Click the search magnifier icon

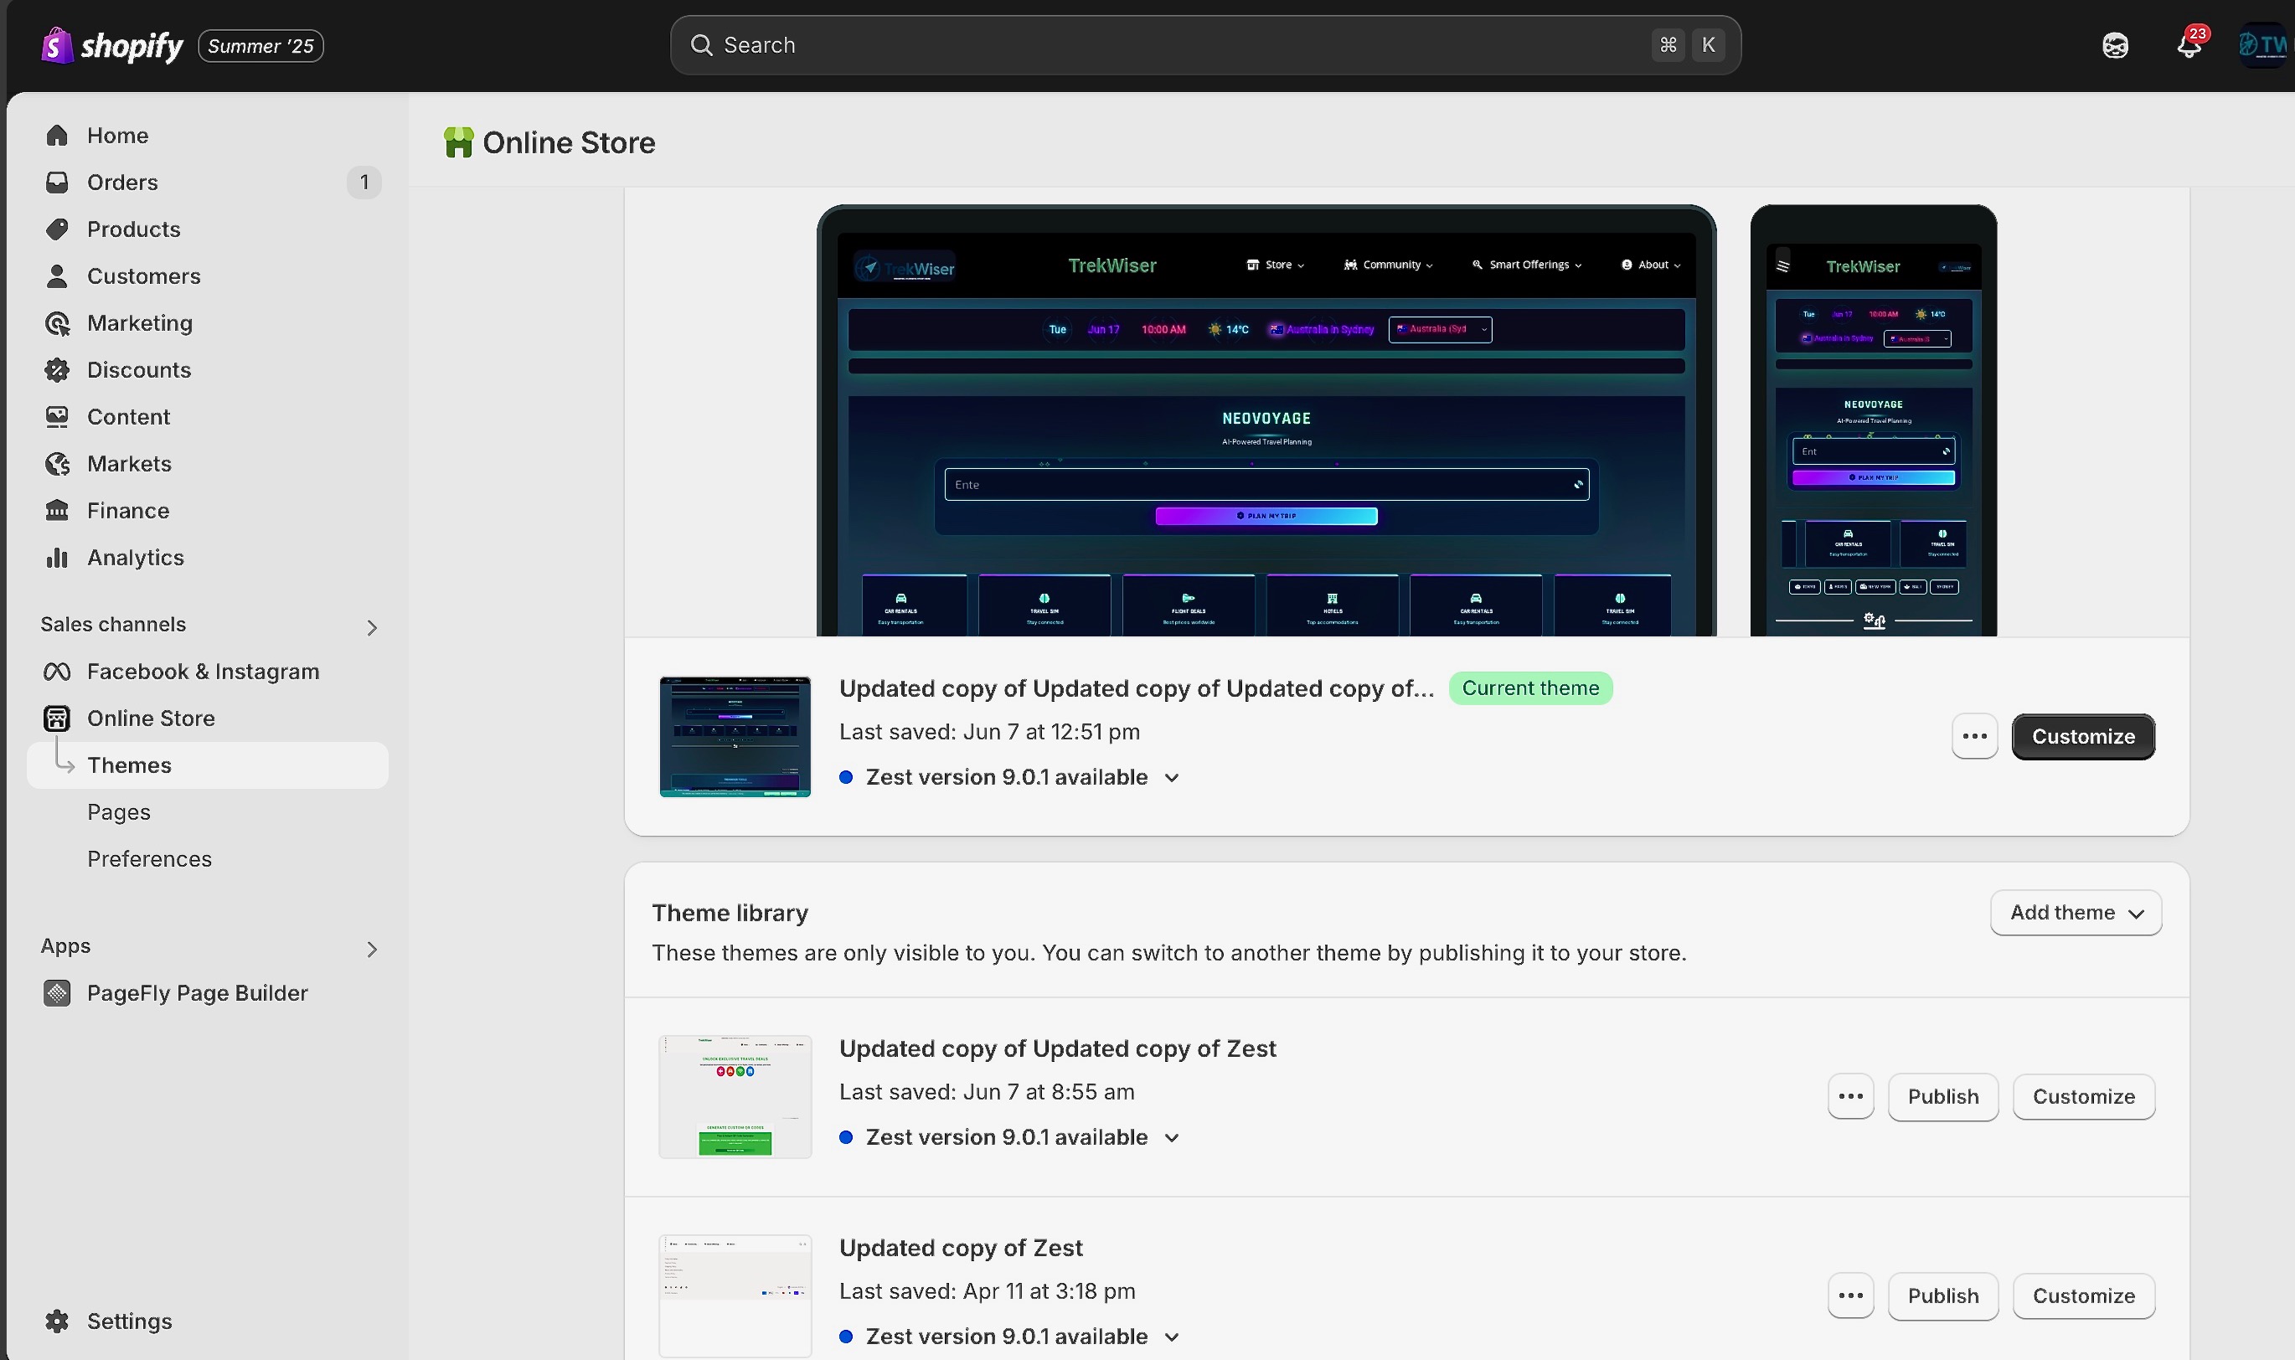(x=701, y=45)
